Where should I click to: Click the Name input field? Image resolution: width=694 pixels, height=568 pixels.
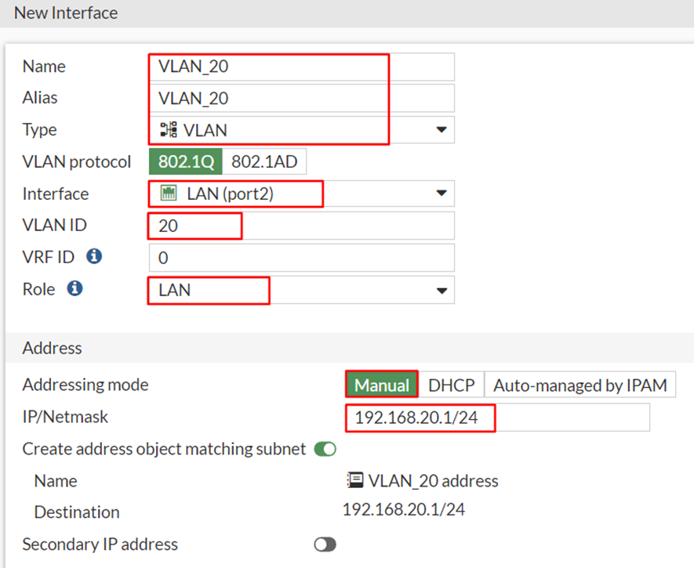pos(302,67)
